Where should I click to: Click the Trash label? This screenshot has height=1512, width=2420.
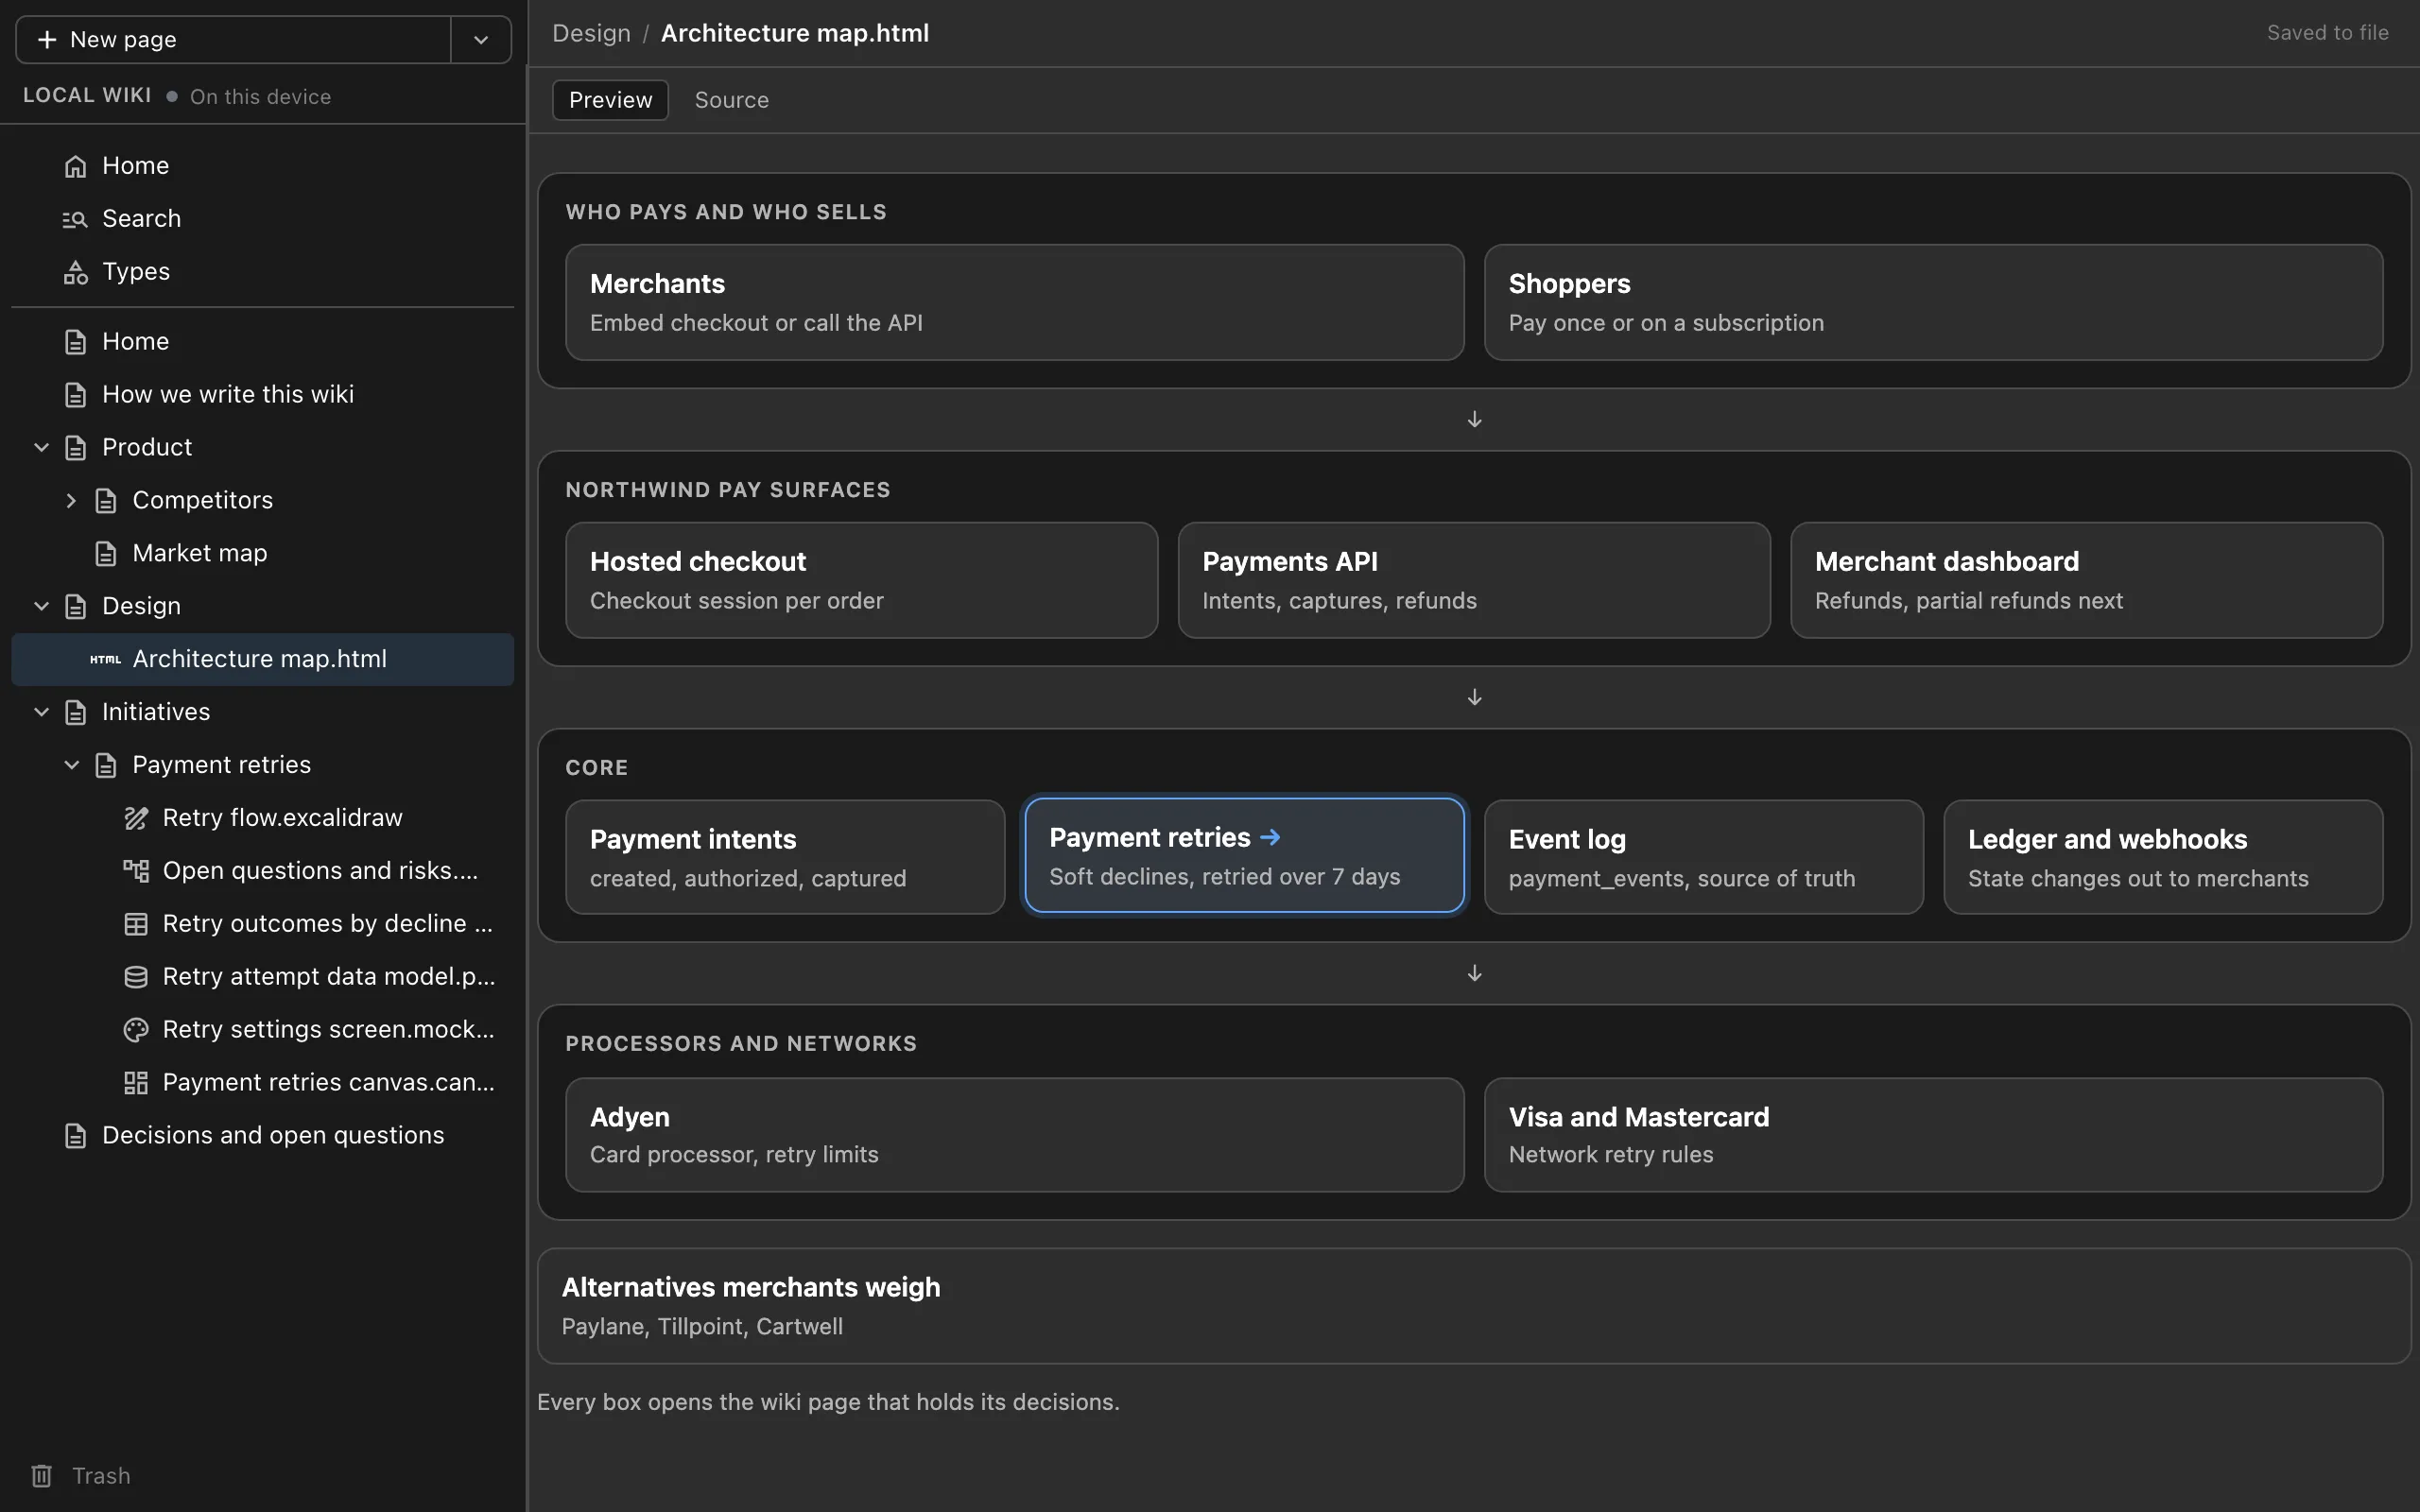tap(101, 1476)
